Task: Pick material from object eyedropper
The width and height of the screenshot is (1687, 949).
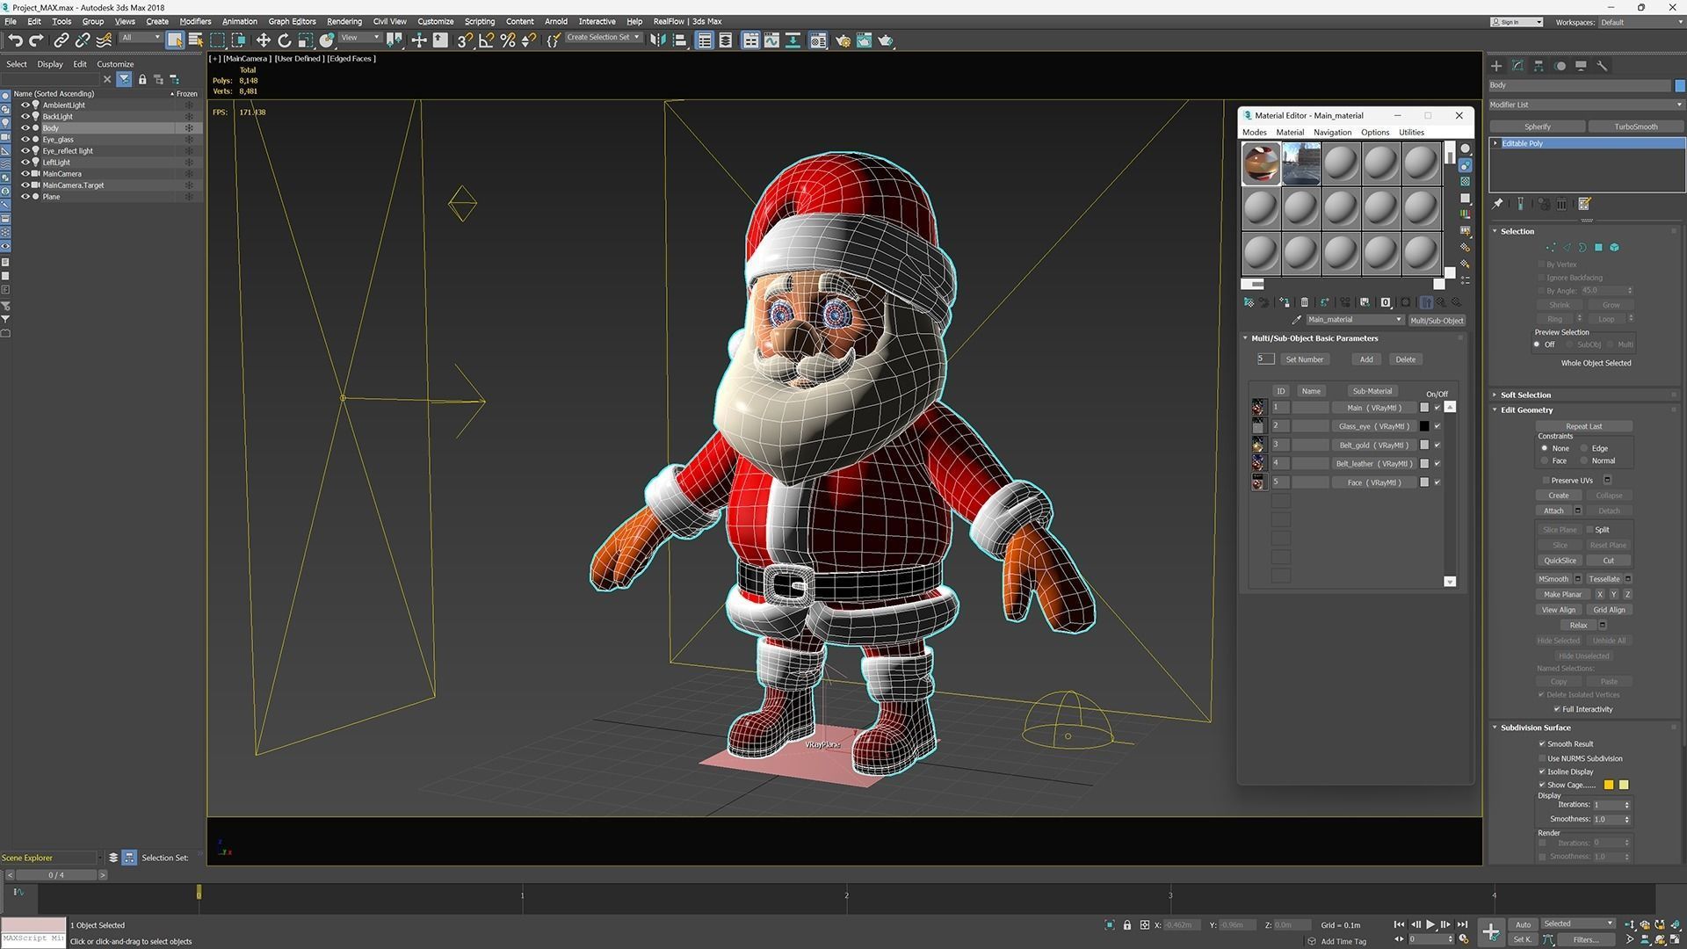Action: click(1296, 320)
